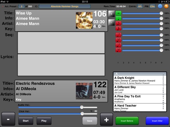Tap the Electric Rendezvous next-title field
The height and width of the screenshot is (127, 170).
(35, 84)
